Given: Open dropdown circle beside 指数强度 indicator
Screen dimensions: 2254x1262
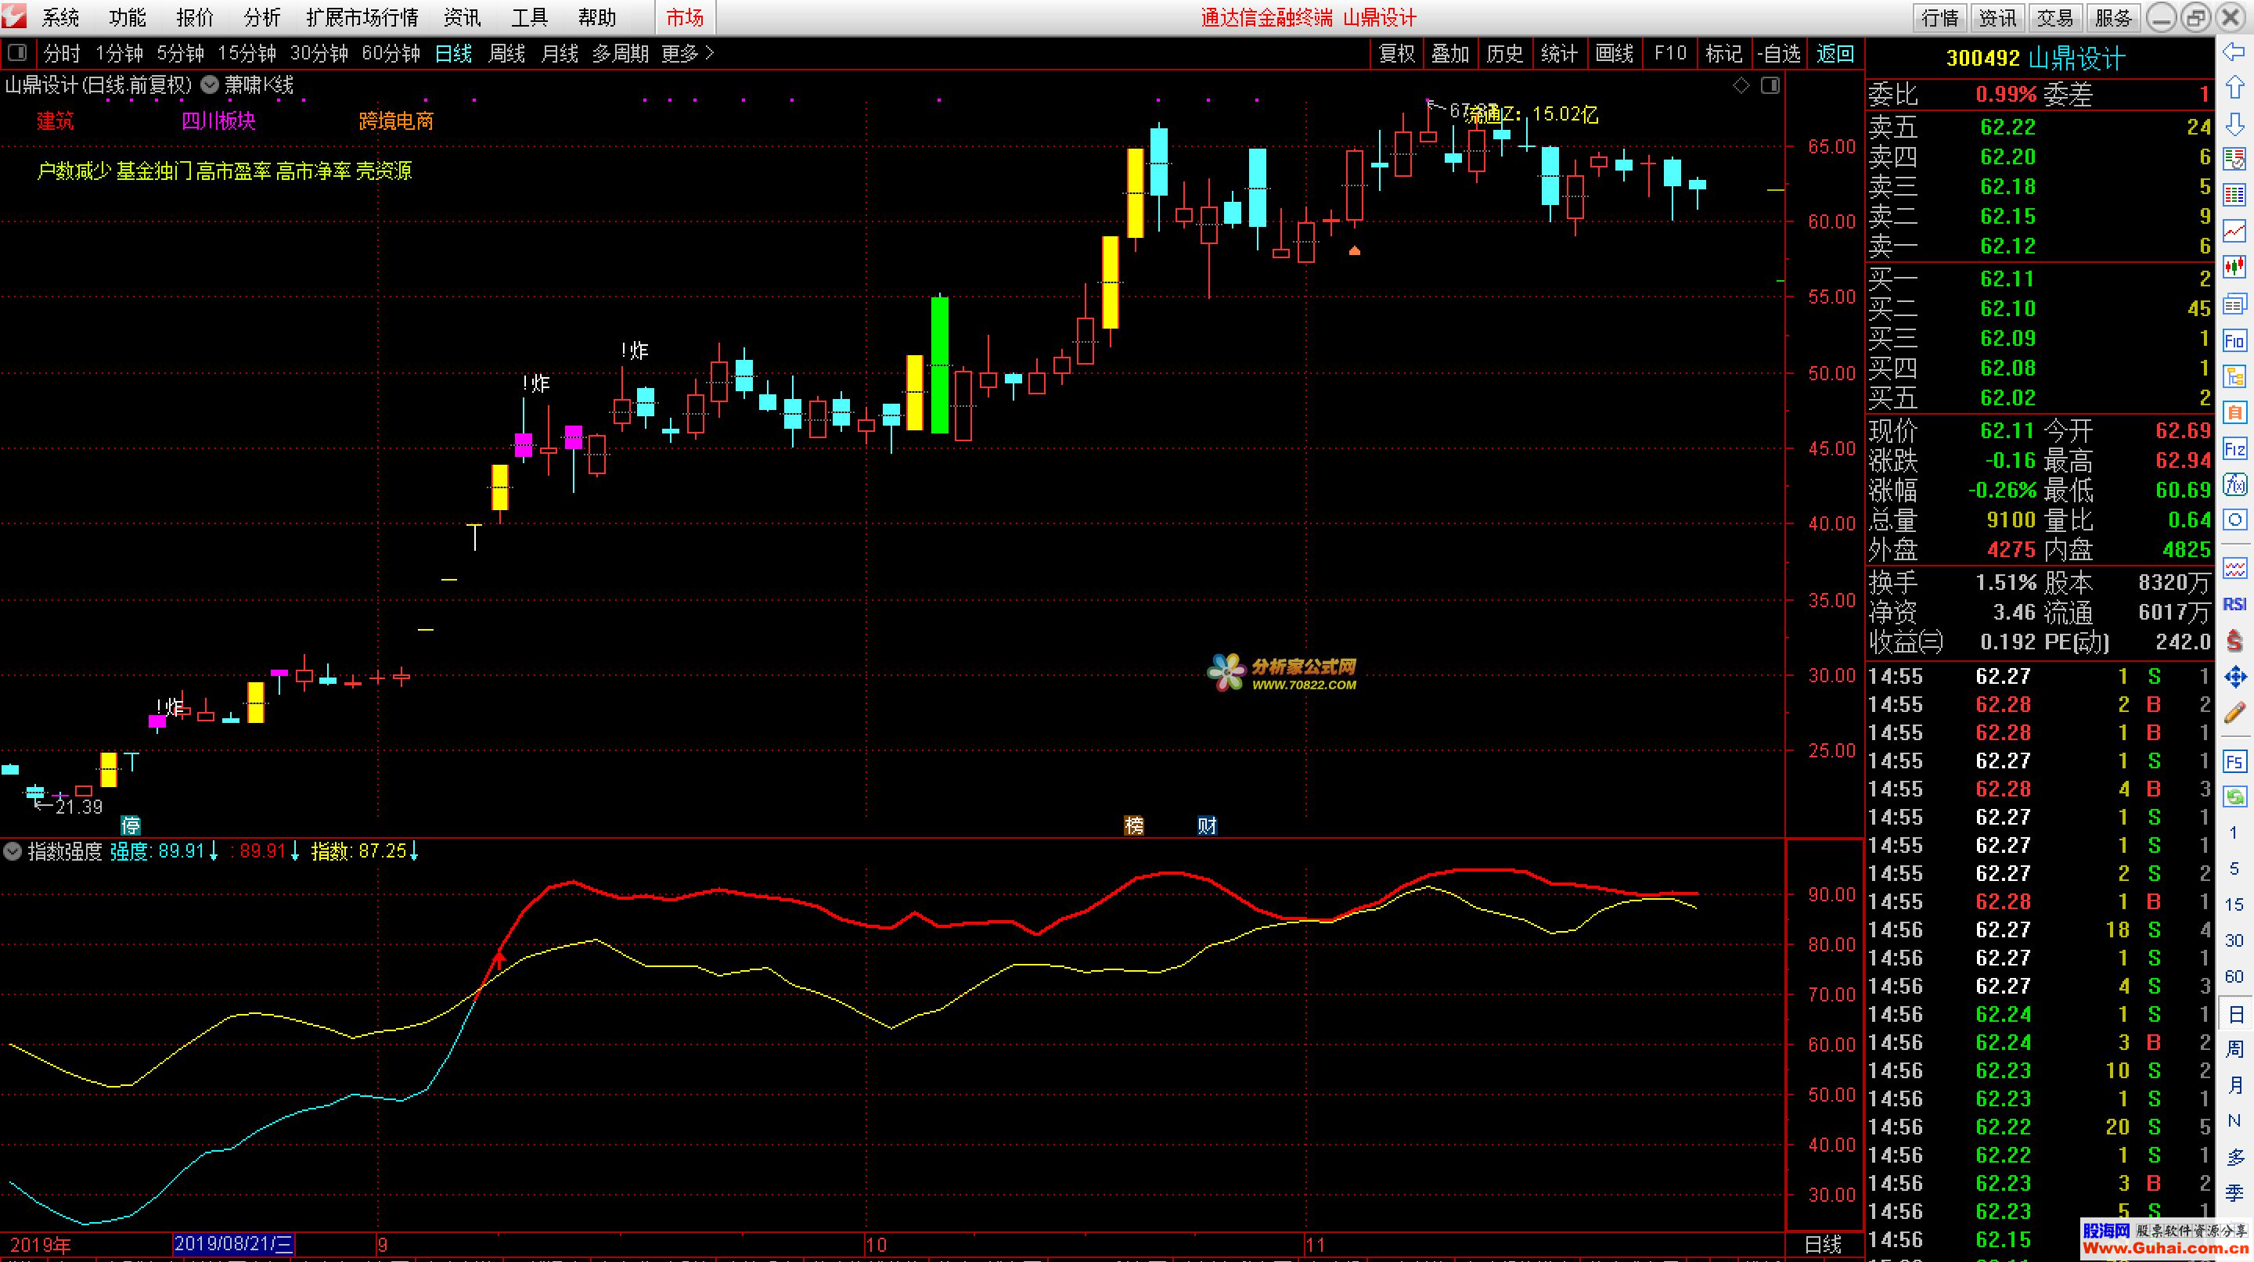Looking at the screenshot, I should 13,851.
